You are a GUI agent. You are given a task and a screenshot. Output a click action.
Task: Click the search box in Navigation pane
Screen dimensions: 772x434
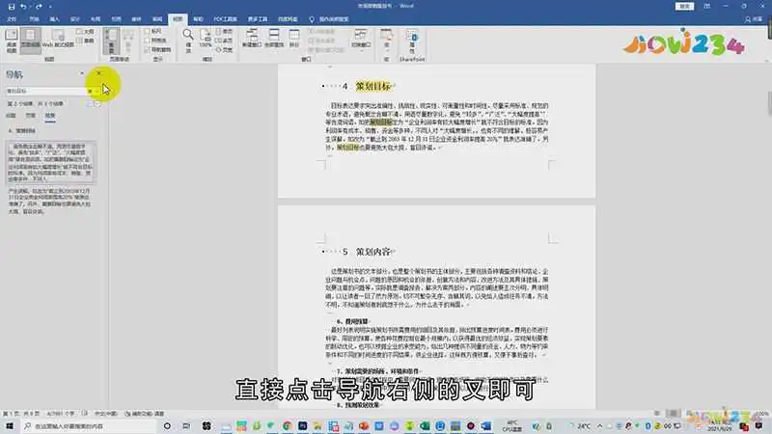[43, 91]
